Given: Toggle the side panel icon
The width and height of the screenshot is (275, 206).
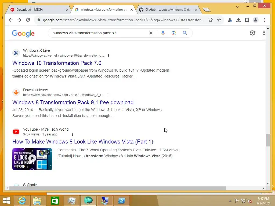Looking at the screenshot, I should pos(247,20).
